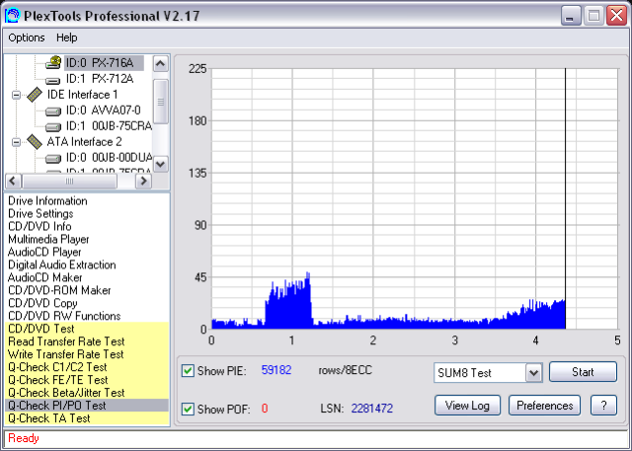Click the device tree scroll up arrow
The image size is (632, 451).
tap(160, 63)
